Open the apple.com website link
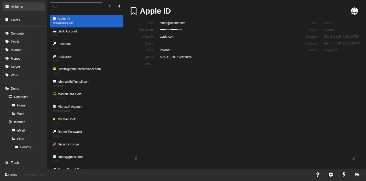 167,37
